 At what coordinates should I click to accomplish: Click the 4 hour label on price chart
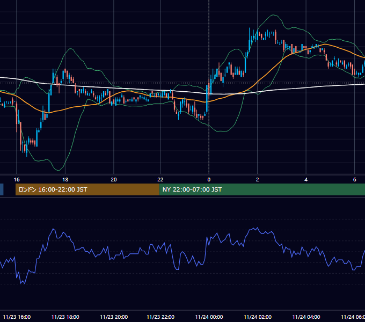coord(306,180)
